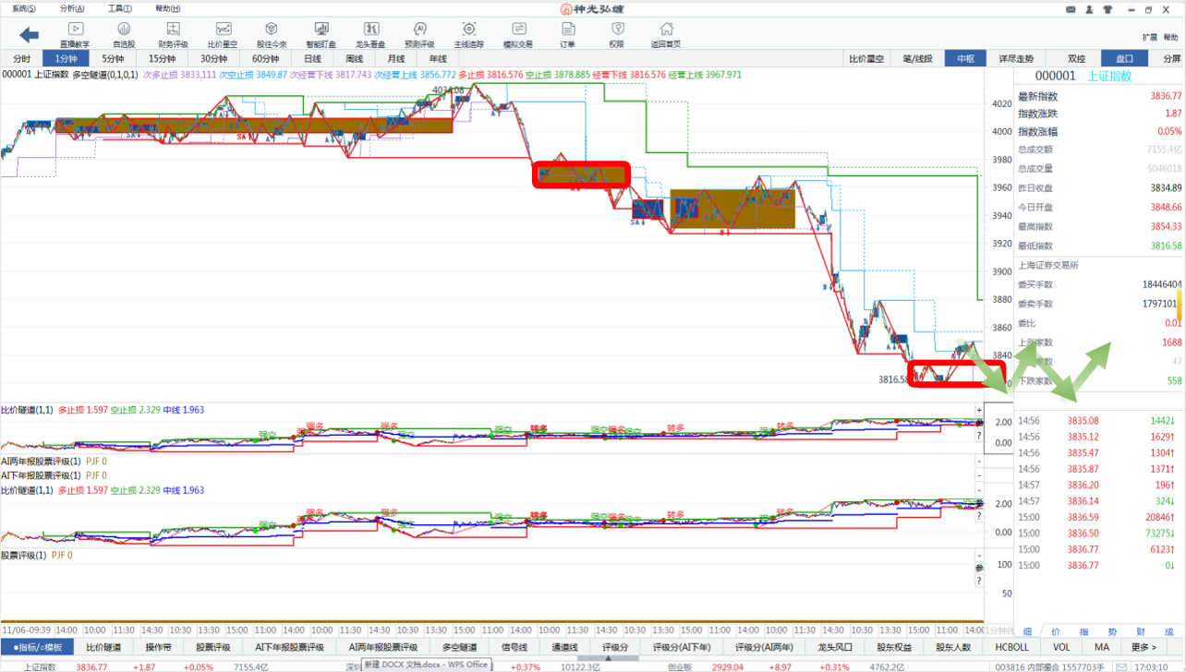Open 直播教学 live teaching icon

[x=75, y=35]
